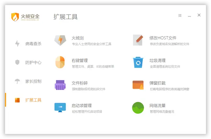The height and width of the screenshot is (139, 211).
Task: Click the 扩展工具 page heading
Action: tap(66, 17)
